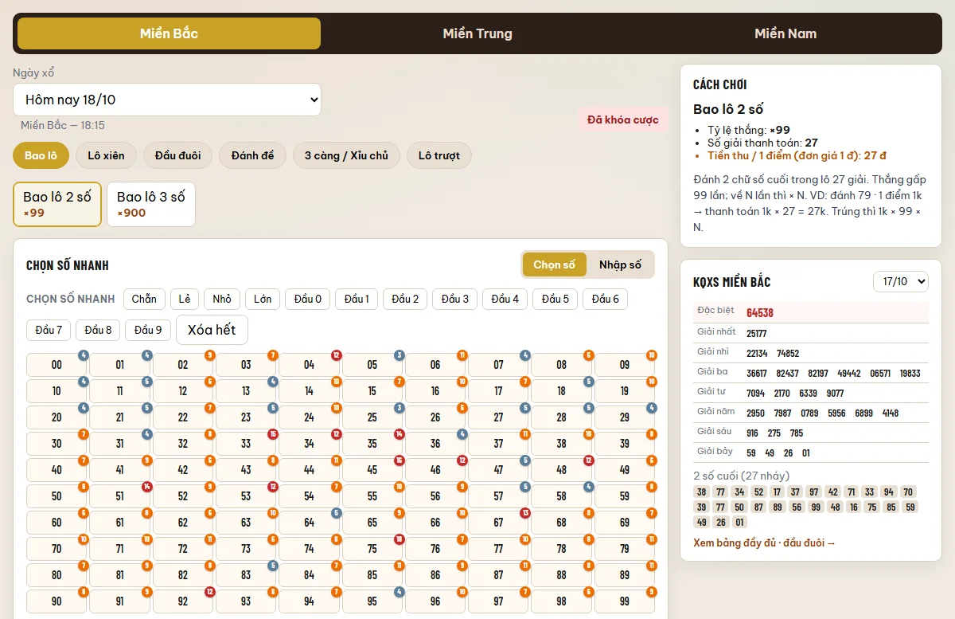The image size is (955, 619).
Task: Click the Nhỏ quick-select chip
Action: pos(222,299)
